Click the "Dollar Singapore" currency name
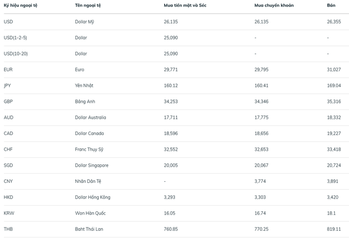349x239 pixels. [x=92, y=165]
